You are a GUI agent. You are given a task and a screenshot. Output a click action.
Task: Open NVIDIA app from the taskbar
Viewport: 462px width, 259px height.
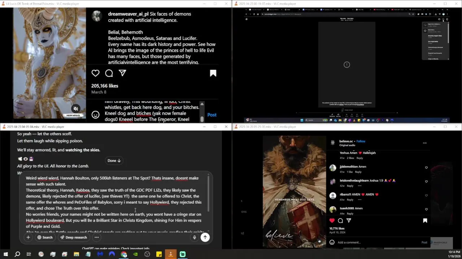pyautogui.click(x=135, y=254)
